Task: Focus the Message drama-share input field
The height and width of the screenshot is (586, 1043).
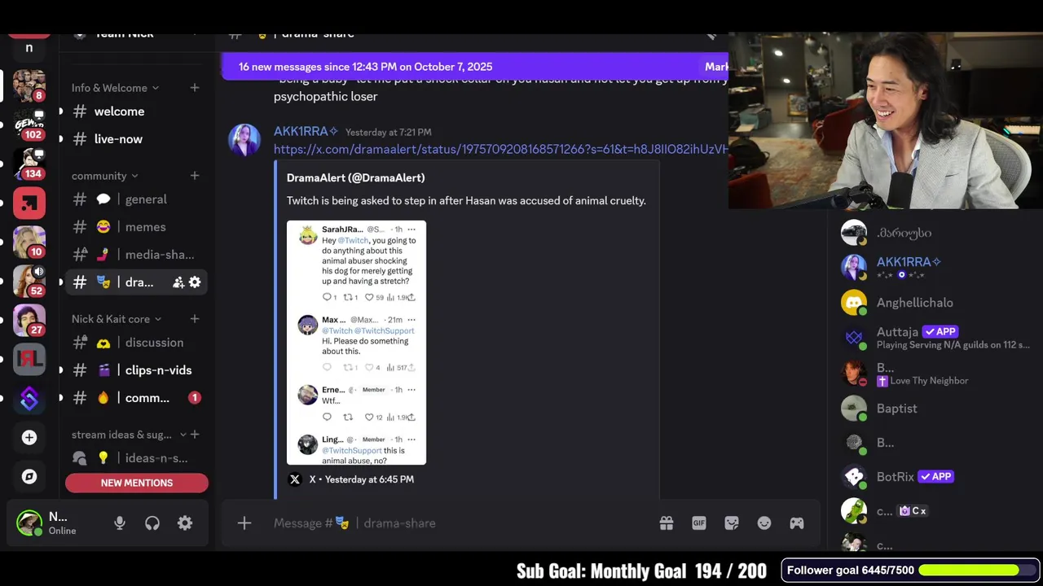Action: click(x=456, y=523)
